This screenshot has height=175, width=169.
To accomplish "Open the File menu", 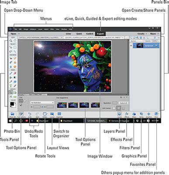I will (x=15, y=29).
